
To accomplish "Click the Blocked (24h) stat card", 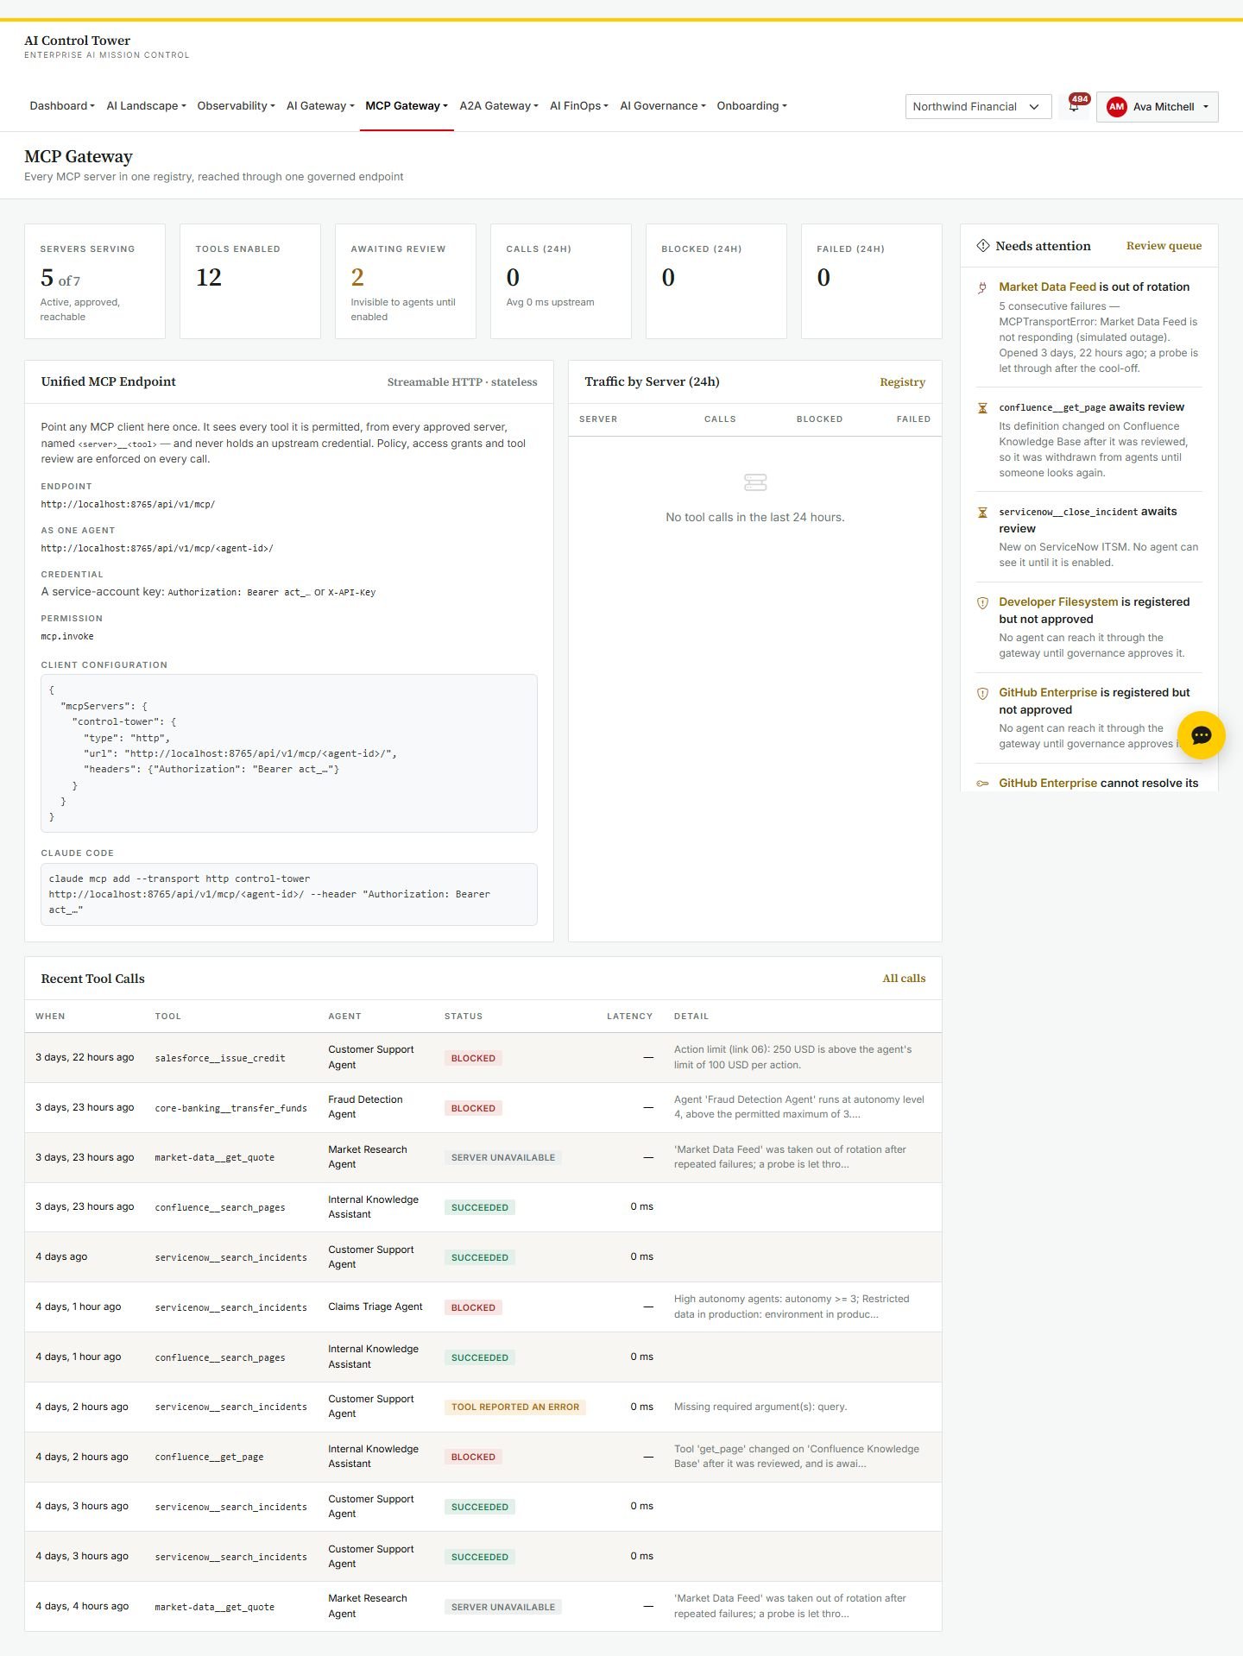I will point(716,281).
